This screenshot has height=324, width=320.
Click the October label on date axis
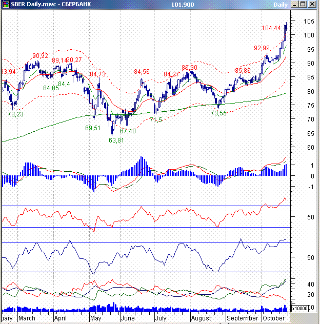274,318
